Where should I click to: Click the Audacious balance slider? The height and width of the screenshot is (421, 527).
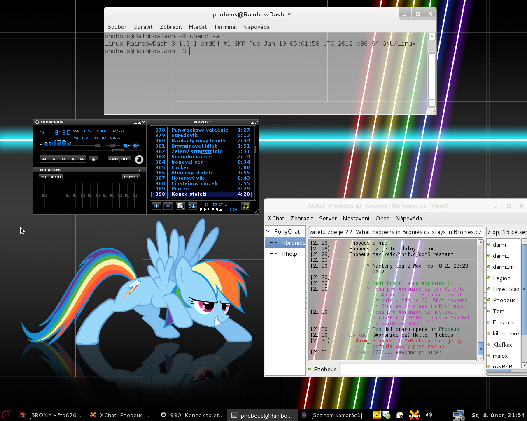click(x=112, y=145)
